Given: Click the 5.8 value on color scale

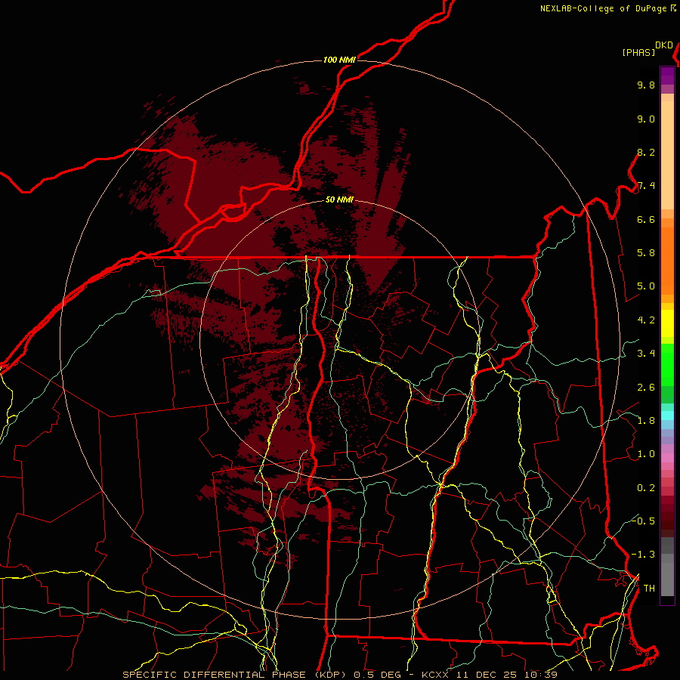Looking at the screenshot, I should tap(646, 253).
